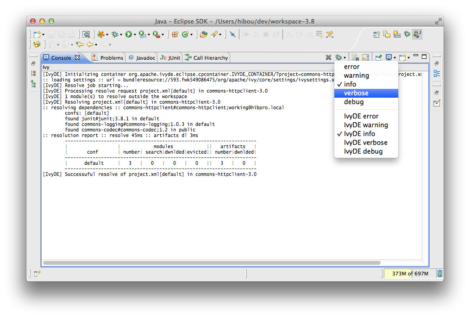
Task: Click the Clear Console icon
Action: pos(328,57)
